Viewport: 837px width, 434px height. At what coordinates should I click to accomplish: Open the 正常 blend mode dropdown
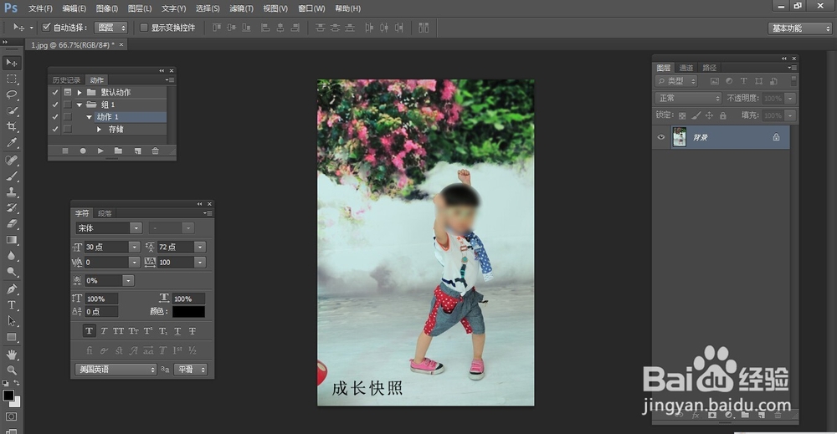point(688,98)
